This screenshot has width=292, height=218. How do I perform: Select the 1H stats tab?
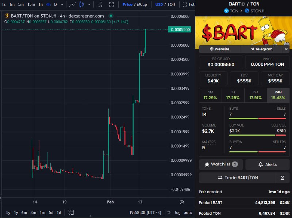[x=233, y=95]
